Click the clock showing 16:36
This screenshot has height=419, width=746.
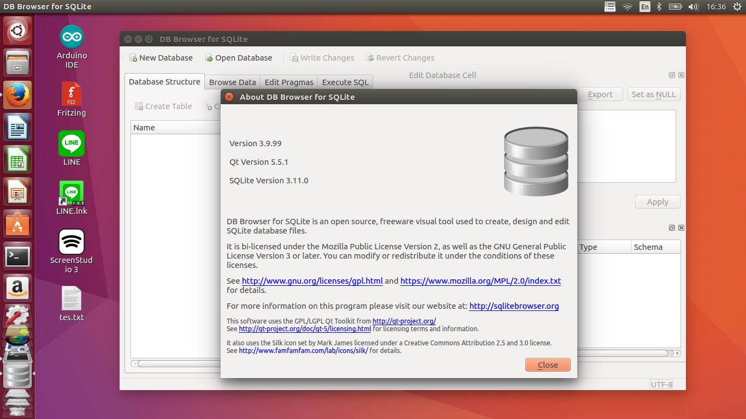click(715, 7)
